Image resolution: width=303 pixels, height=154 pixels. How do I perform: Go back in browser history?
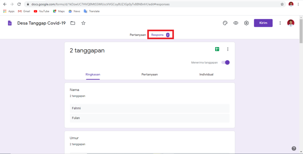[5, 4]
